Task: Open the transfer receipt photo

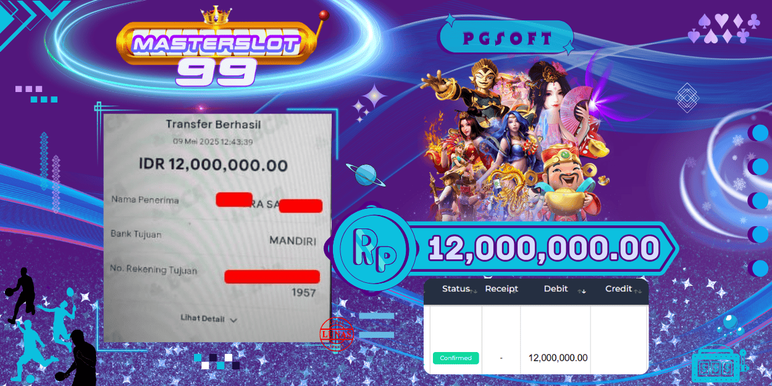Action: pyautogui.click(x=217, y=227)
